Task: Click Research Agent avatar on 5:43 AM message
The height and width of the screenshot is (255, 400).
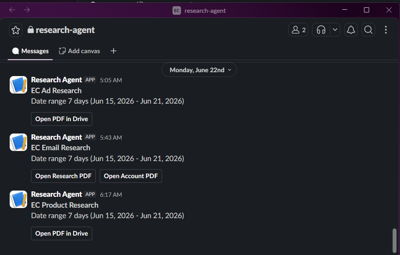Action: tap(18, 142)
